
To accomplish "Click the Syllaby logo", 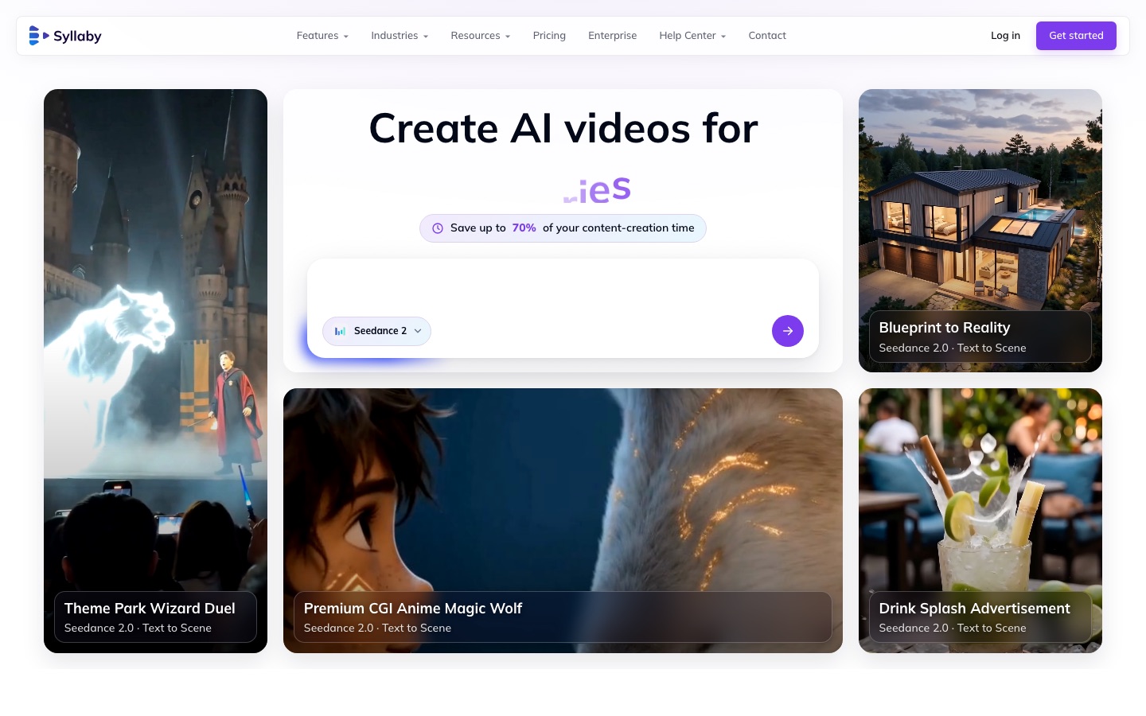I will tap(65, 36).
